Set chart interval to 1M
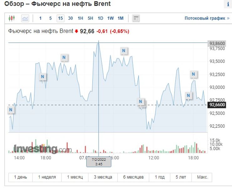Screen dimensions: 232x188 tap(120, 18)
